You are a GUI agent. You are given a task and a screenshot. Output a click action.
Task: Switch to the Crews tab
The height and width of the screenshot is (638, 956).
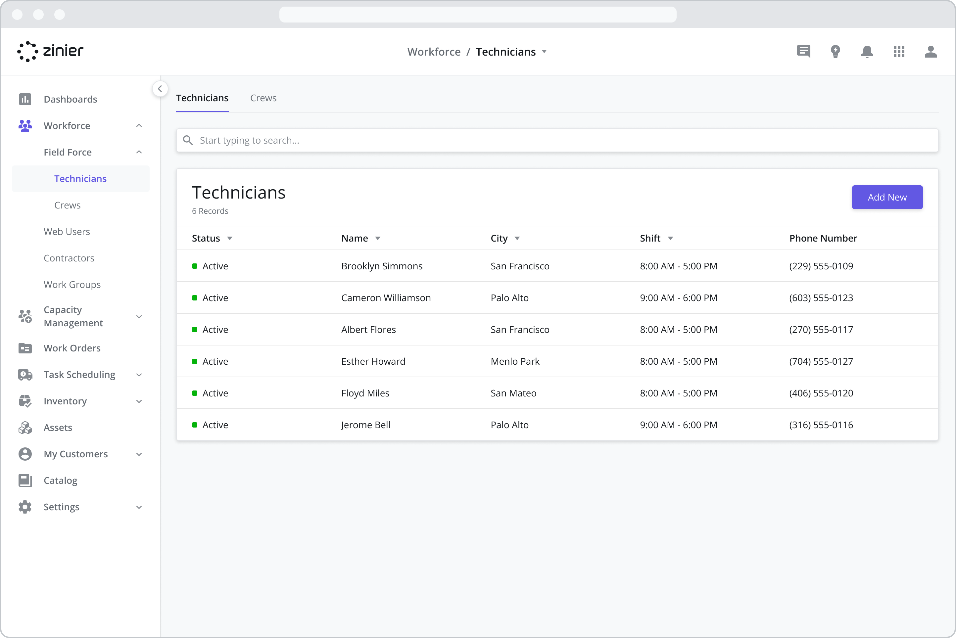point(263,98)
